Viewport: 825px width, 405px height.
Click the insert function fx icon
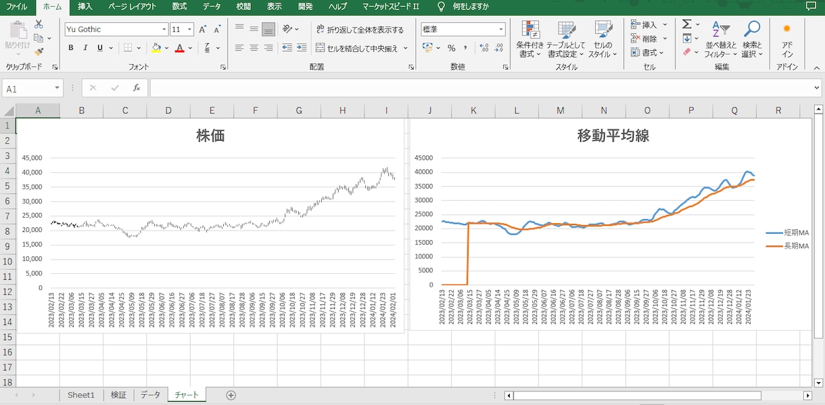(136, 88)
